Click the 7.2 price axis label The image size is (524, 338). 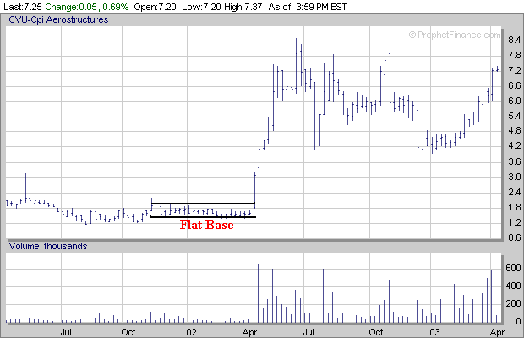[x=515, y=70]
